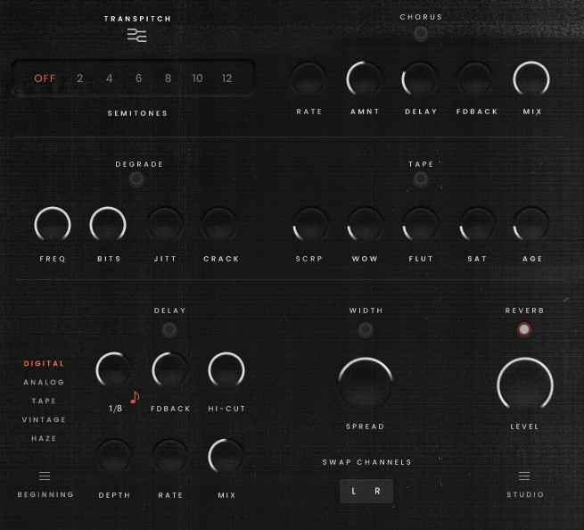Enable the Tape section
The image size is (584, 530).
[x=421, y=179]
